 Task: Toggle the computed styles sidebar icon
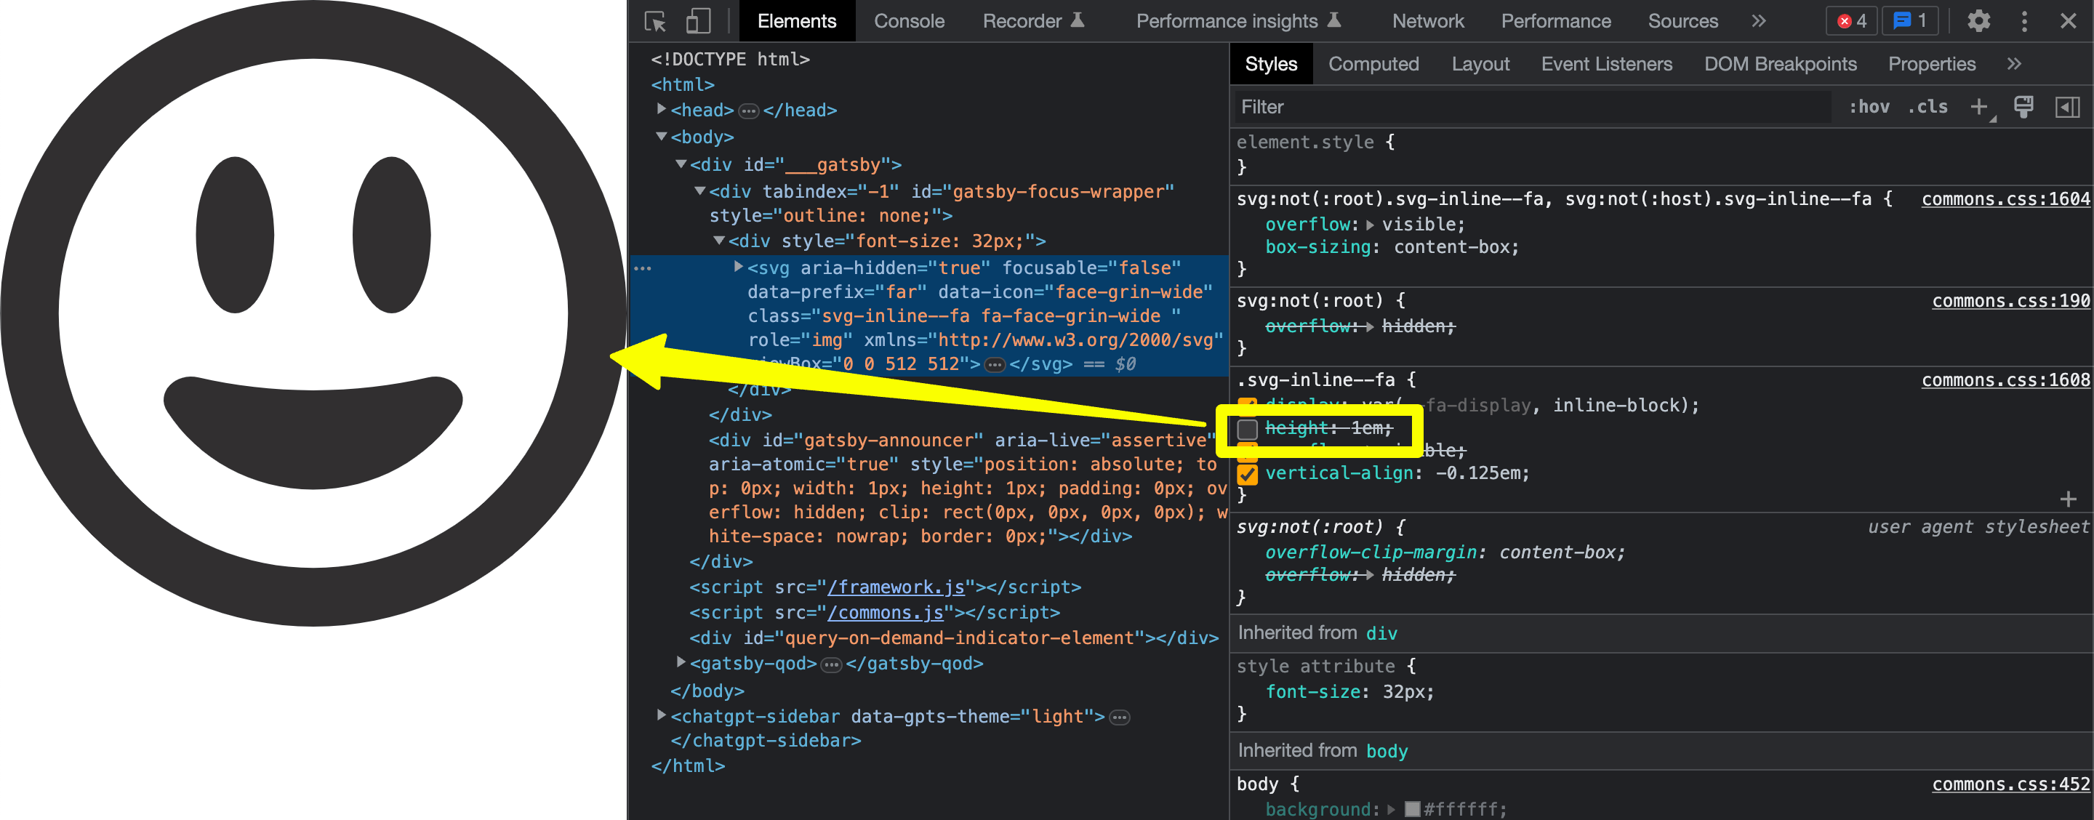[x=2067, y=106]
